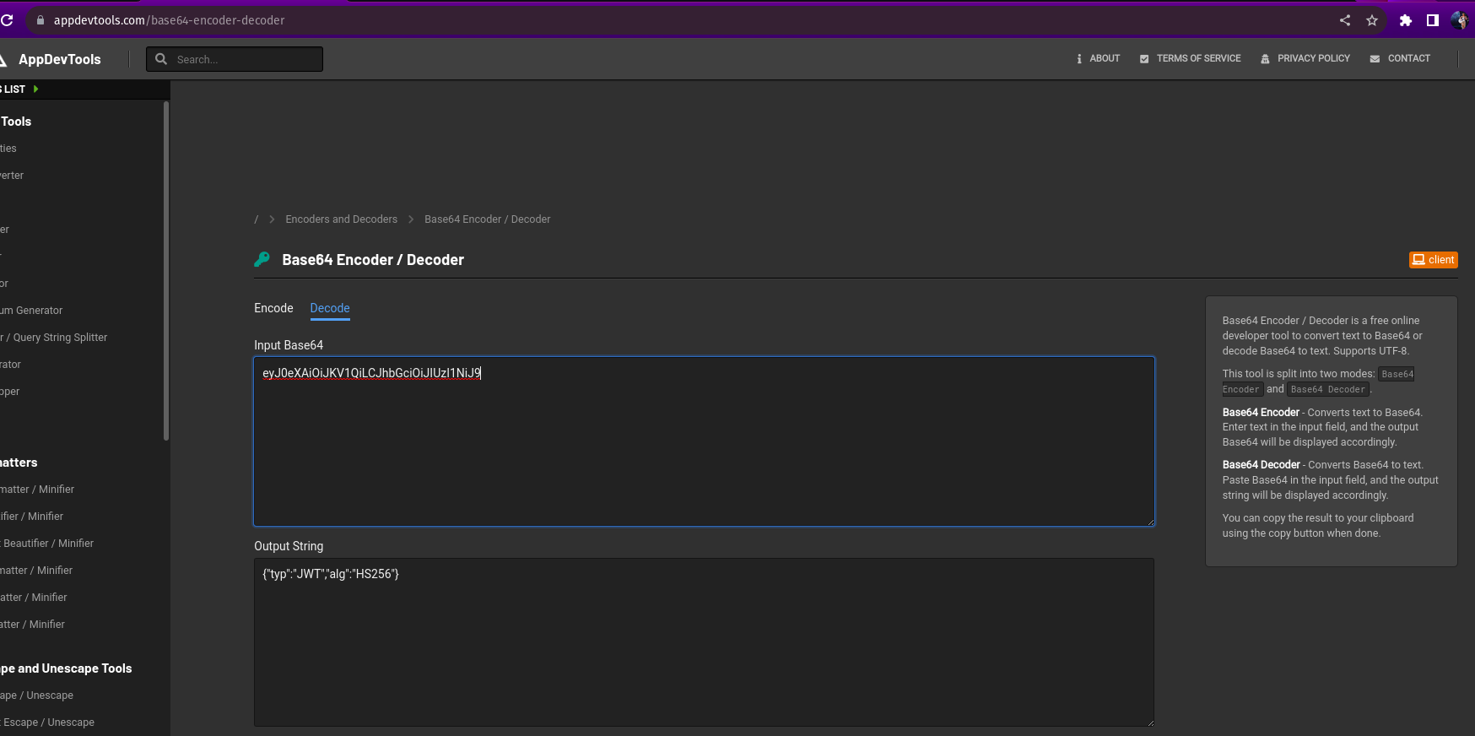Click the orange client badge
The width and height of the screenshot is (1475, 736).
tap(1433, 260)
